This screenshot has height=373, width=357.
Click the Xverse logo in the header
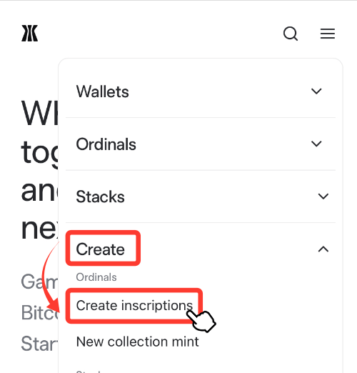point(30,34)
